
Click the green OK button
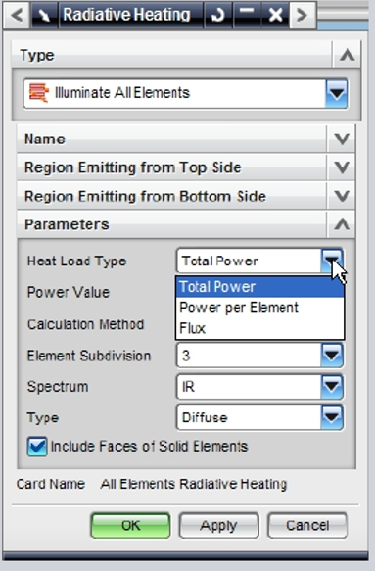tap(130, 526)
